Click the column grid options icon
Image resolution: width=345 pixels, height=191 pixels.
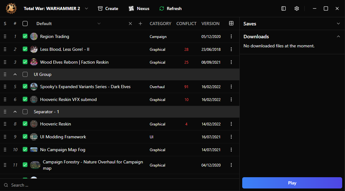click(231, 23)
